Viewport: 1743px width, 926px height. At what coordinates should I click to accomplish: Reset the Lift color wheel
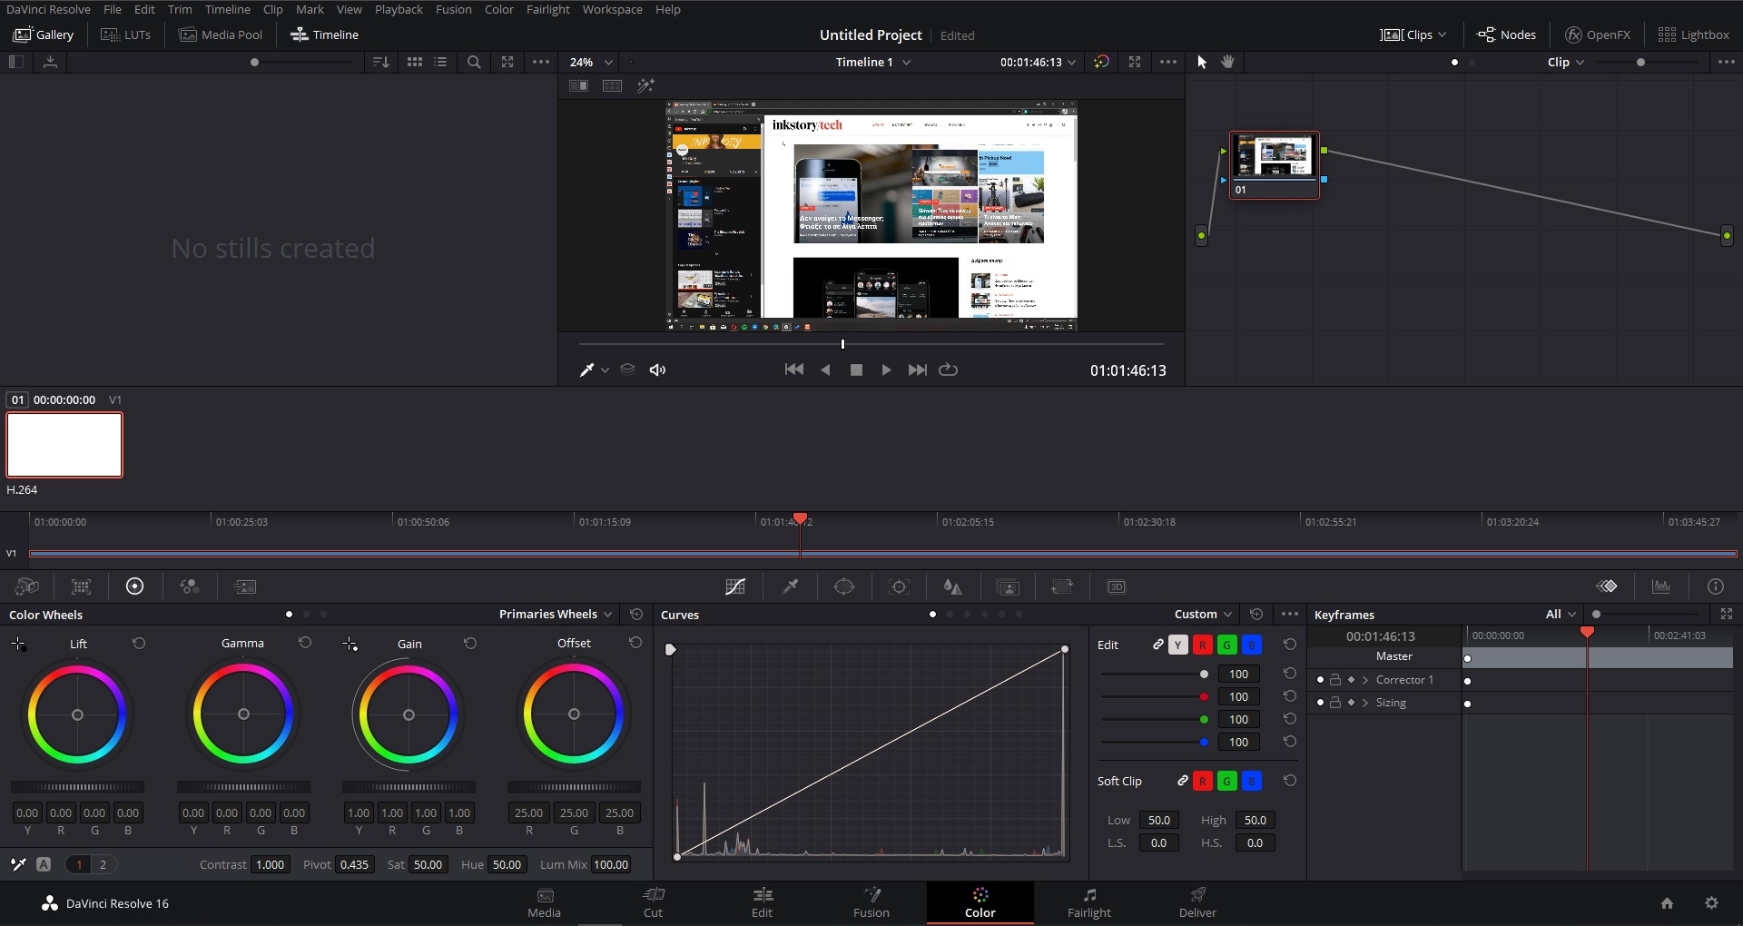coord(139,643)
